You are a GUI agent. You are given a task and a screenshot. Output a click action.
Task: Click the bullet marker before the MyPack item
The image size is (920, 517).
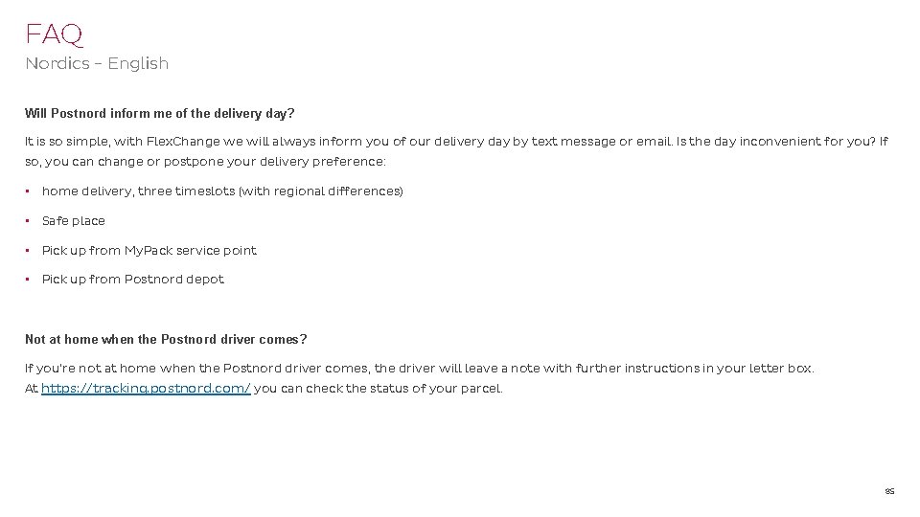point(28,251)
